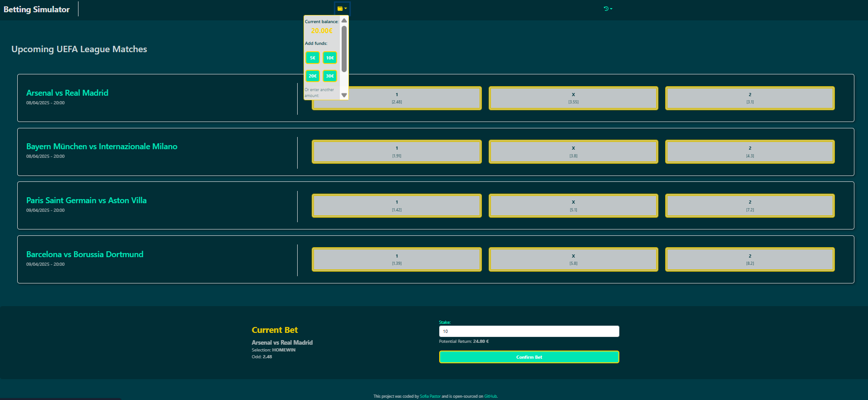
Task: Pick draw X for Arsenal vs Real Madrid
Action: click(573, 98)
